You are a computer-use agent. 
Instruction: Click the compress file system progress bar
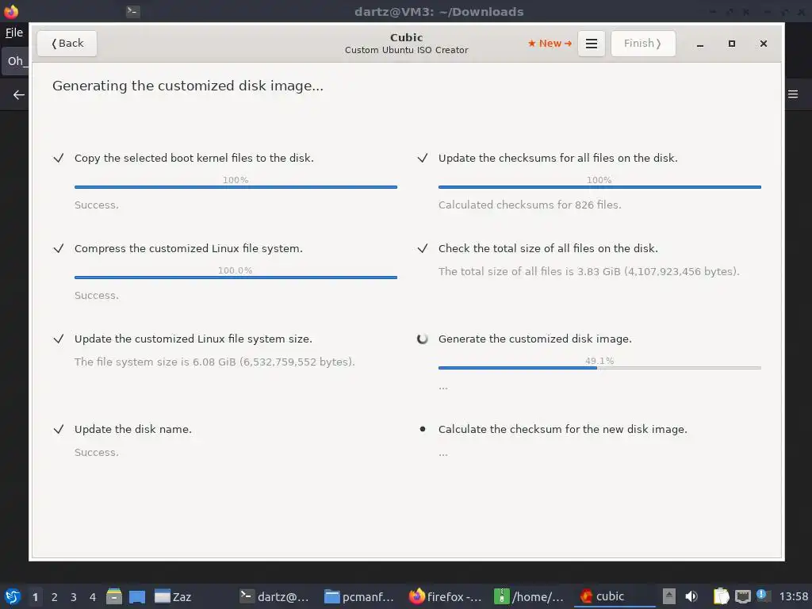click(x=236, y=278)
